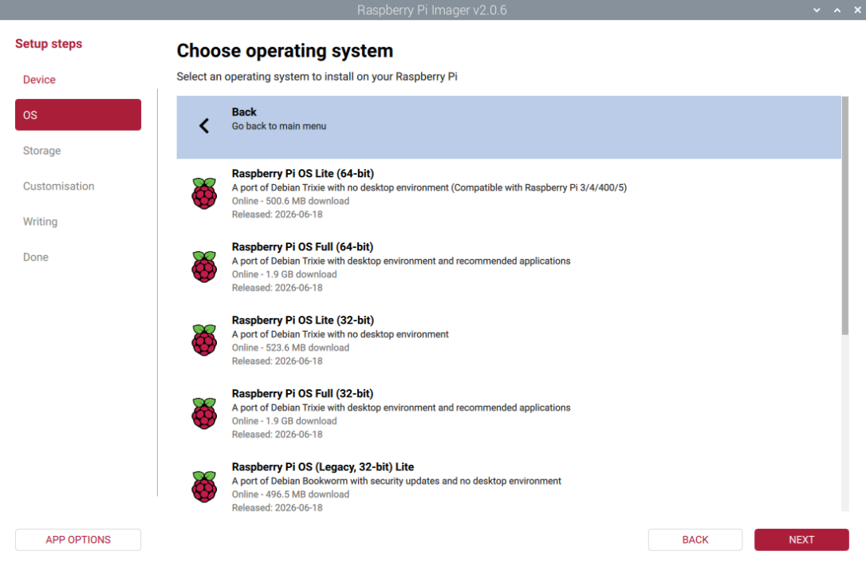Image resolution: width=866 pixels, height=563 pixels.
Task: Click raspberry icon for OS Full (64-bit)
Action: click(204, 267)
